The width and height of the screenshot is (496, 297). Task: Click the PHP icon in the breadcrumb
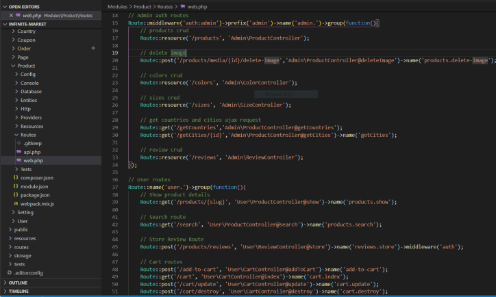tap(183, 6)
